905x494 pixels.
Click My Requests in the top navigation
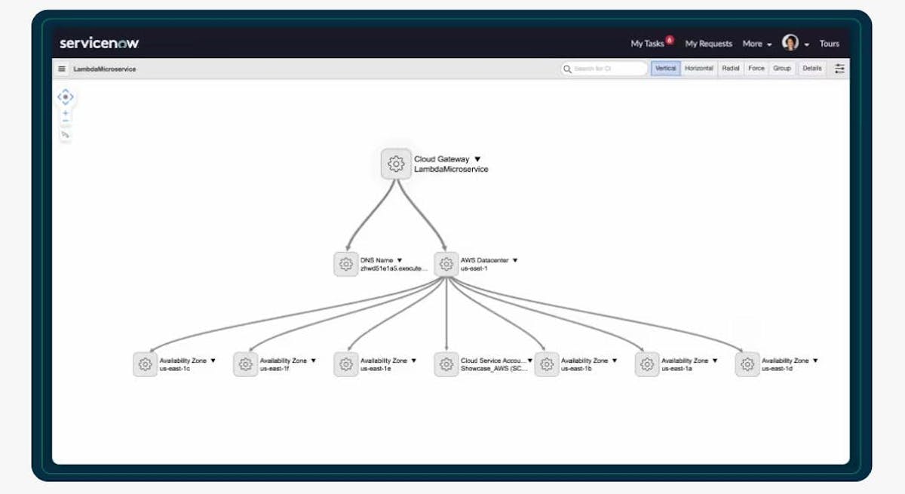(708, 44)
